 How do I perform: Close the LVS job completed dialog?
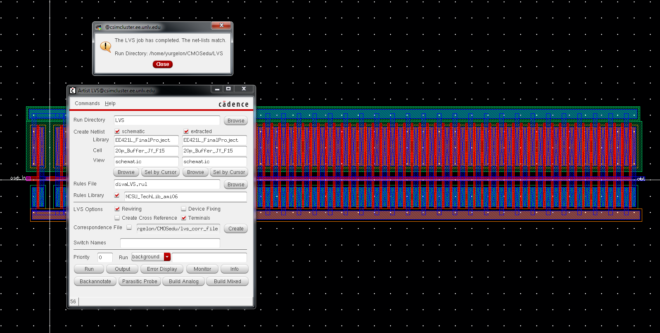tap(162, 64)
